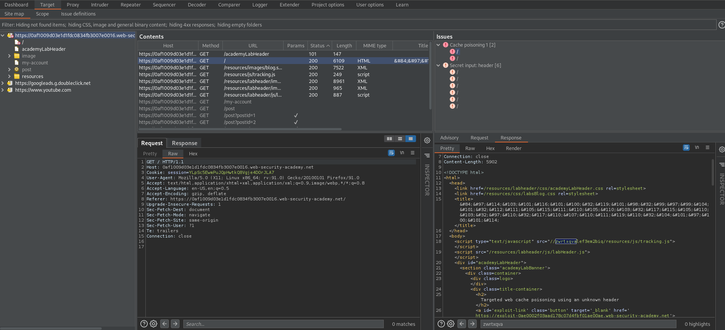Open the Issue definitions sub-tab
The height and width of the screenshot is (330, 725).
click(x=78, y=14)
